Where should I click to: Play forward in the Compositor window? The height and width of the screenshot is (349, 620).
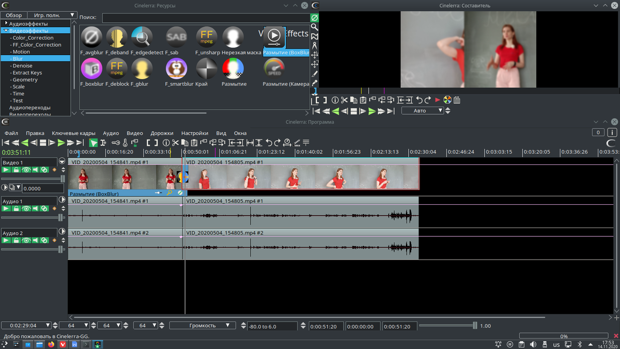[x=372, y=111]
